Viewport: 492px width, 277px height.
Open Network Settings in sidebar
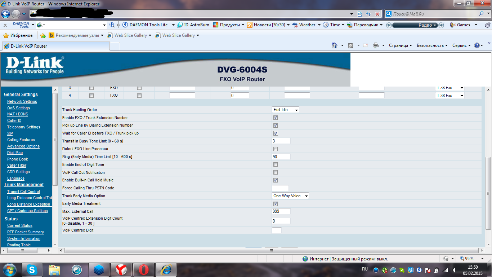22,102
